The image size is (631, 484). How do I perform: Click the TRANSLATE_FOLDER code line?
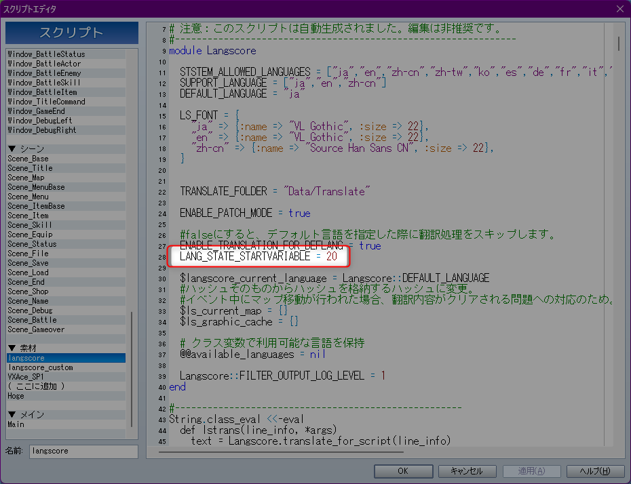pos(275,191)
